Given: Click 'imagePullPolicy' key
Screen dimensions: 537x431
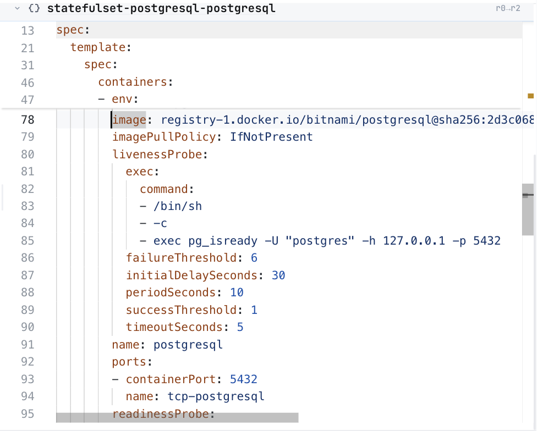Looking at the screenshot, I should pyautogui.click(x=164, y=137).
